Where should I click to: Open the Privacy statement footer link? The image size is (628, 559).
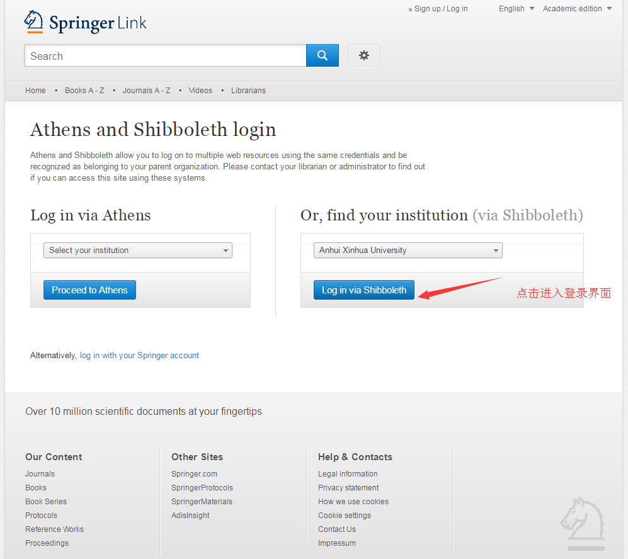tap(348, 488)
